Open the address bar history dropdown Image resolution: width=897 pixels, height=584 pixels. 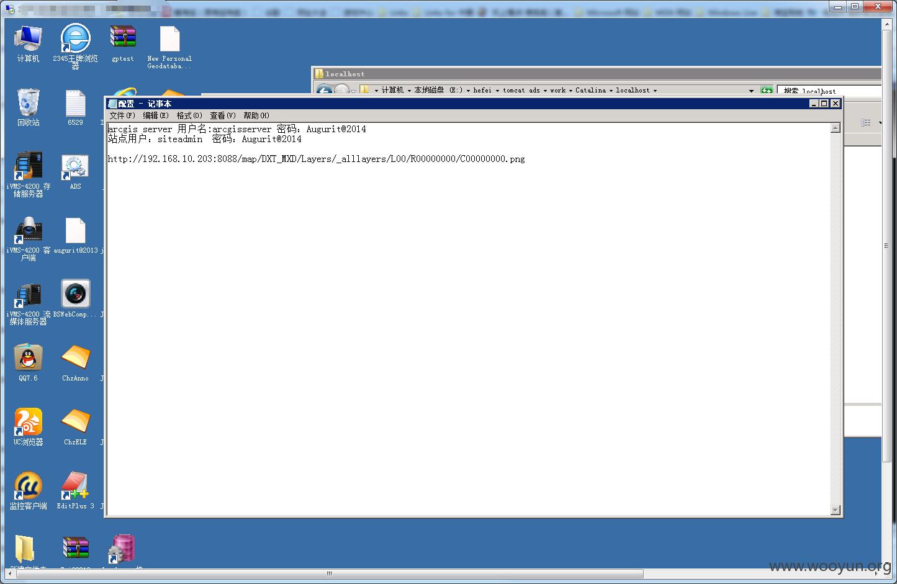(x=751, y=91)
